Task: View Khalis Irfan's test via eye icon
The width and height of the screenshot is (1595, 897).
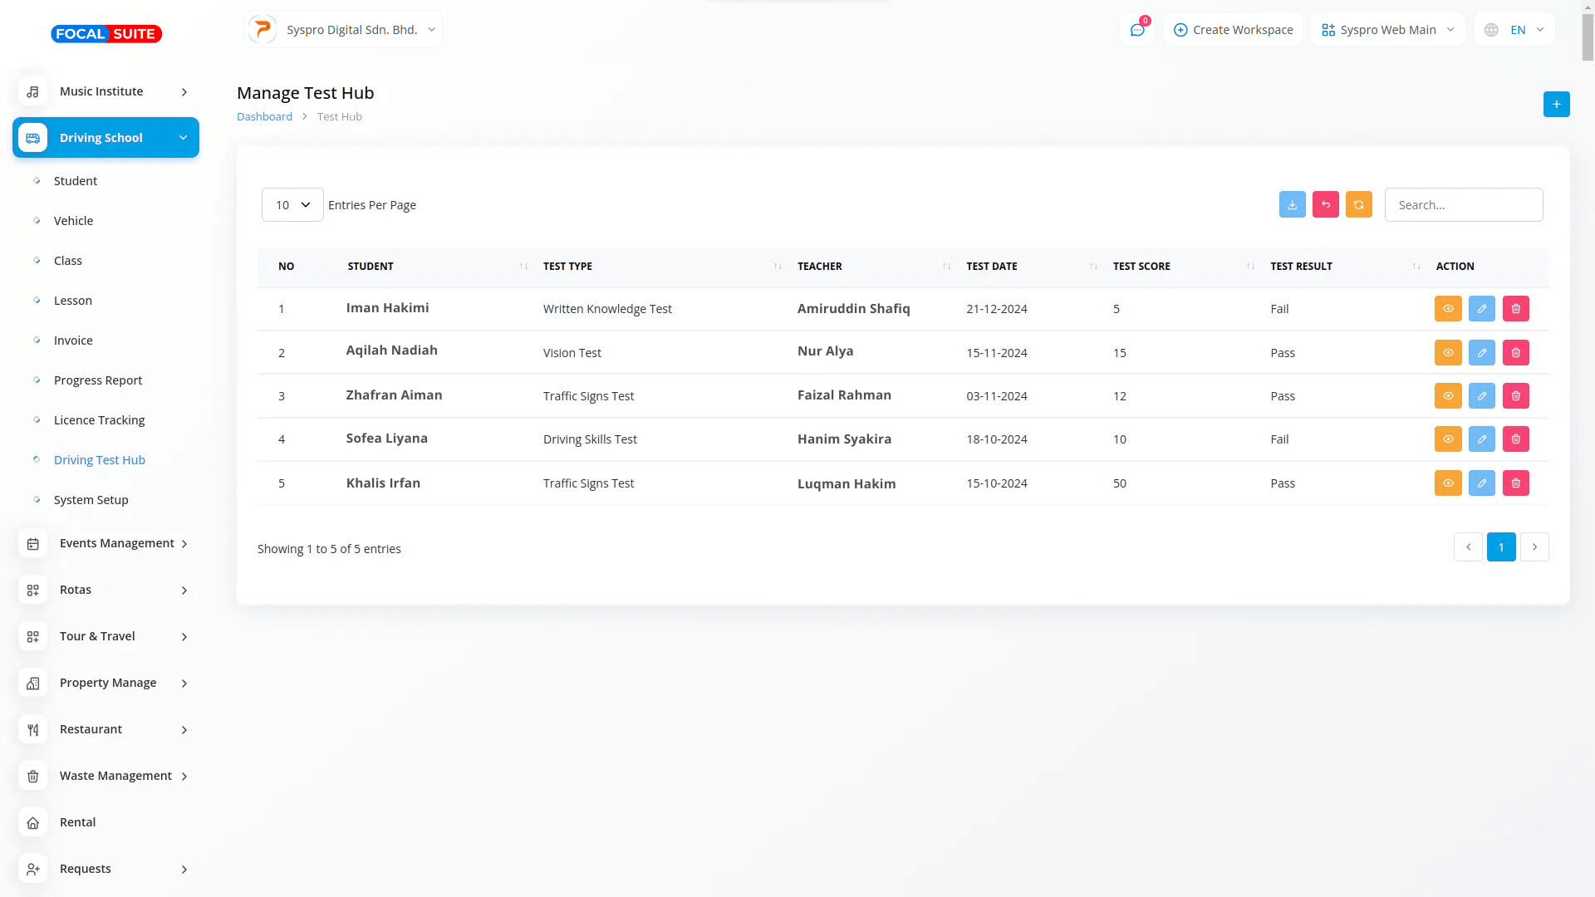Action: (x=1447, y=483)
